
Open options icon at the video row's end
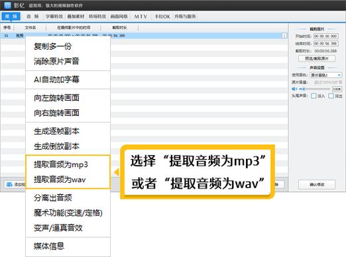[284, 36]
